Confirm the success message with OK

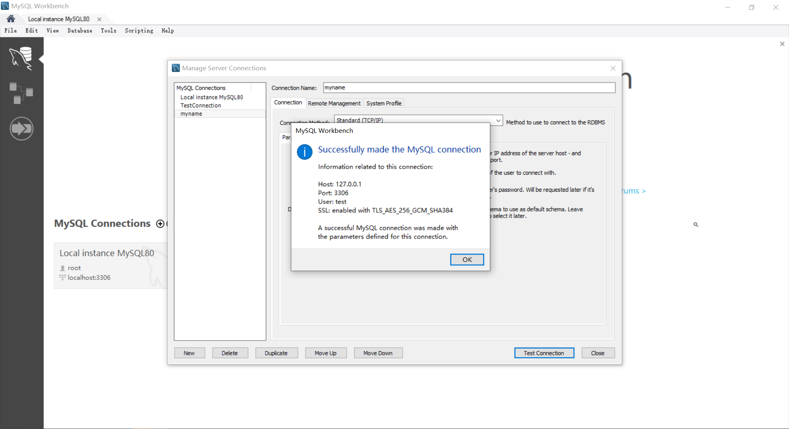467,260
